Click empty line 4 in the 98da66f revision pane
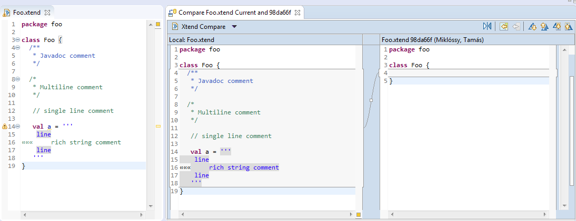This screenshot has height=221, width=576. click(x=469, y=73)
